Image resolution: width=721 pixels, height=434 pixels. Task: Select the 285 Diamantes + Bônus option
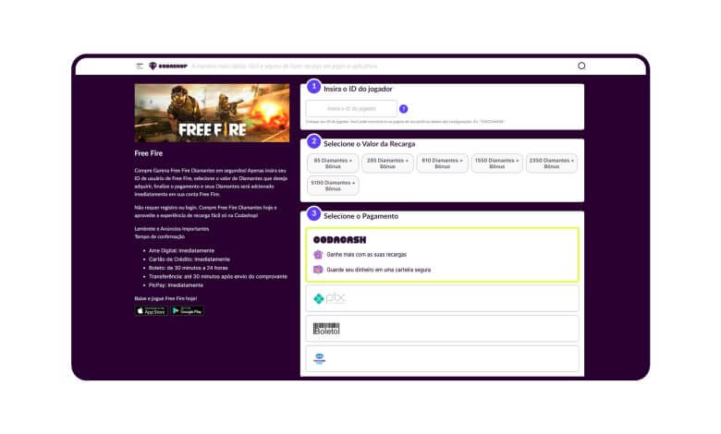[x=386, y=163]
